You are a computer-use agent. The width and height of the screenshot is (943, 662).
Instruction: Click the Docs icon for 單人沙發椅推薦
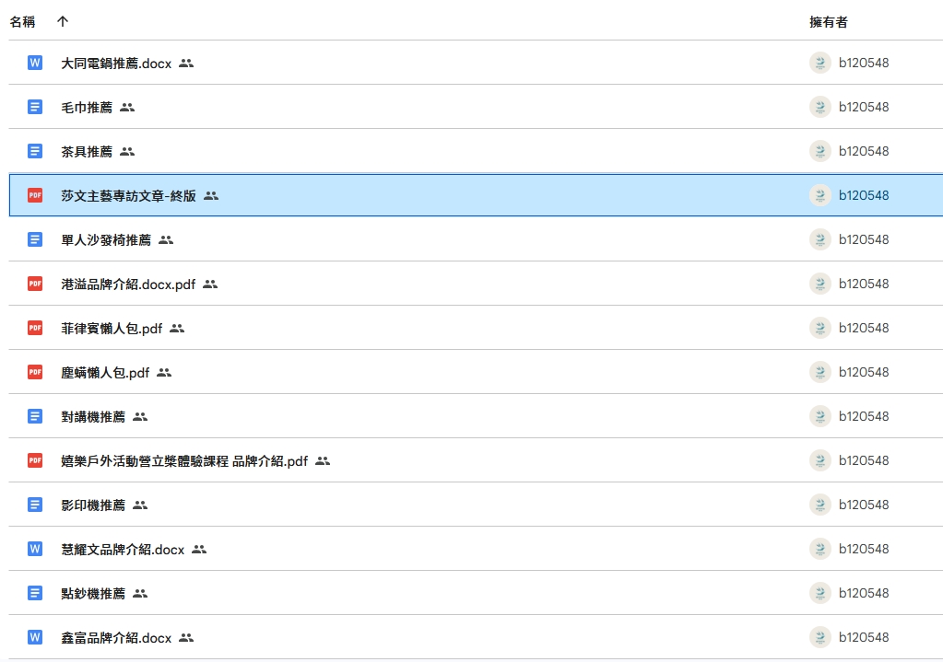tap(35, 239)
